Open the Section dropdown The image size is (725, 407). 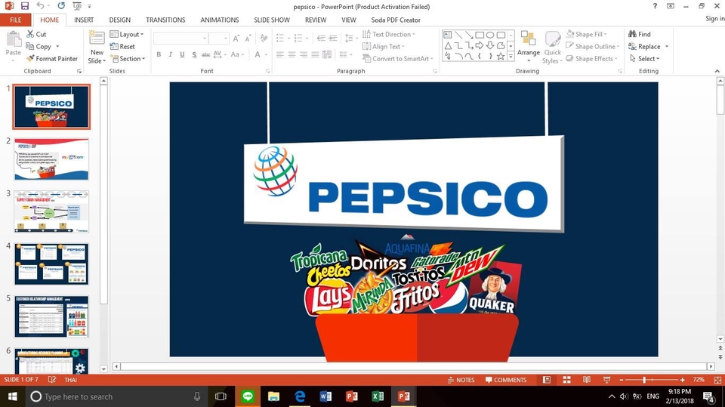click(128, 59)
